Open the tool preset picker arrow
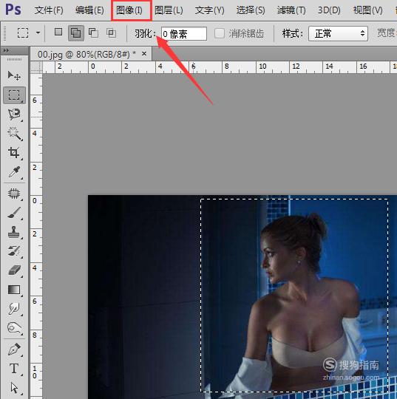 [x=38, y=33]
